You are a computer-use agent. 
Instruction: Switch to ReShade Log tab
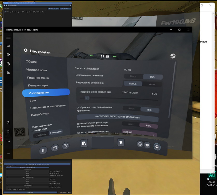(29, 3)
